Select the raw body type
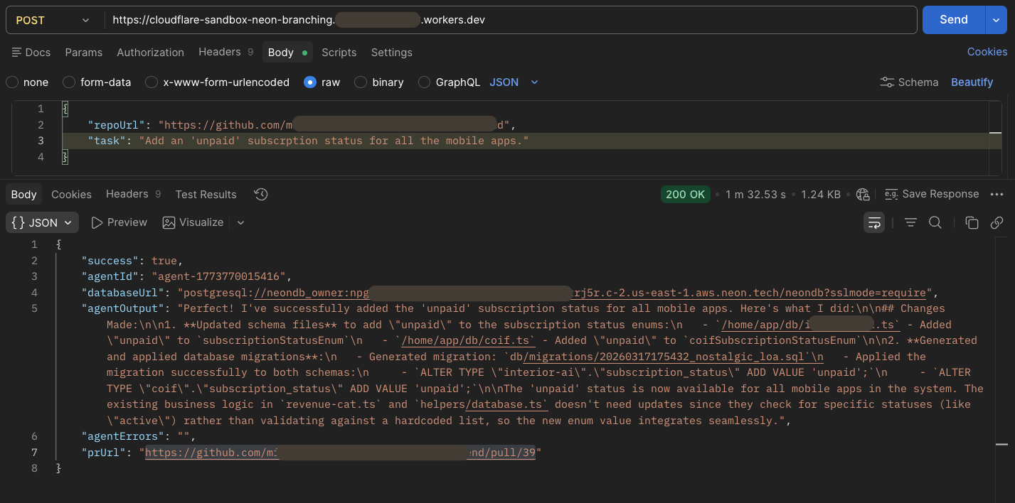The width and height of the screenshot is (1015, 503). 322,82
